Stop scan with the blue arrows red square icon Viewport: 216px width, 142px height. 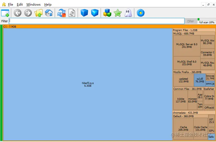click(61, 13)
